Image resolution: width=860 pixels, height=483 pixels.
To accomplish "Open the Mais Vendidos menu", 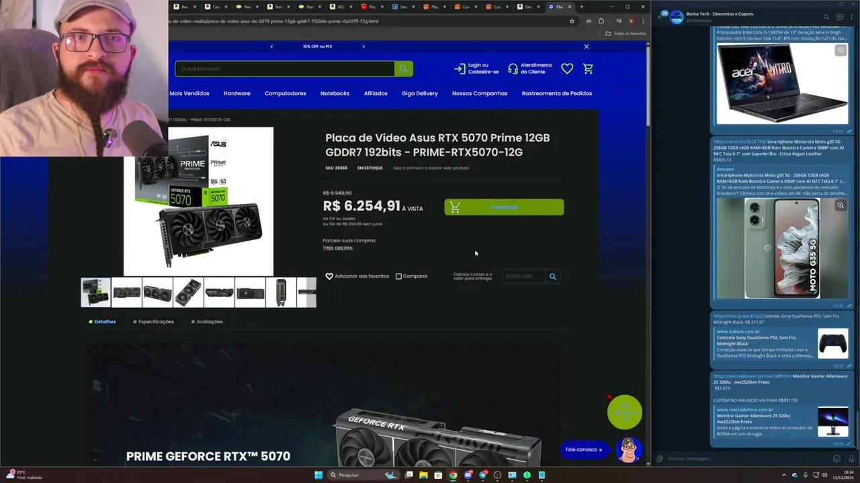I will pos(189,93).
